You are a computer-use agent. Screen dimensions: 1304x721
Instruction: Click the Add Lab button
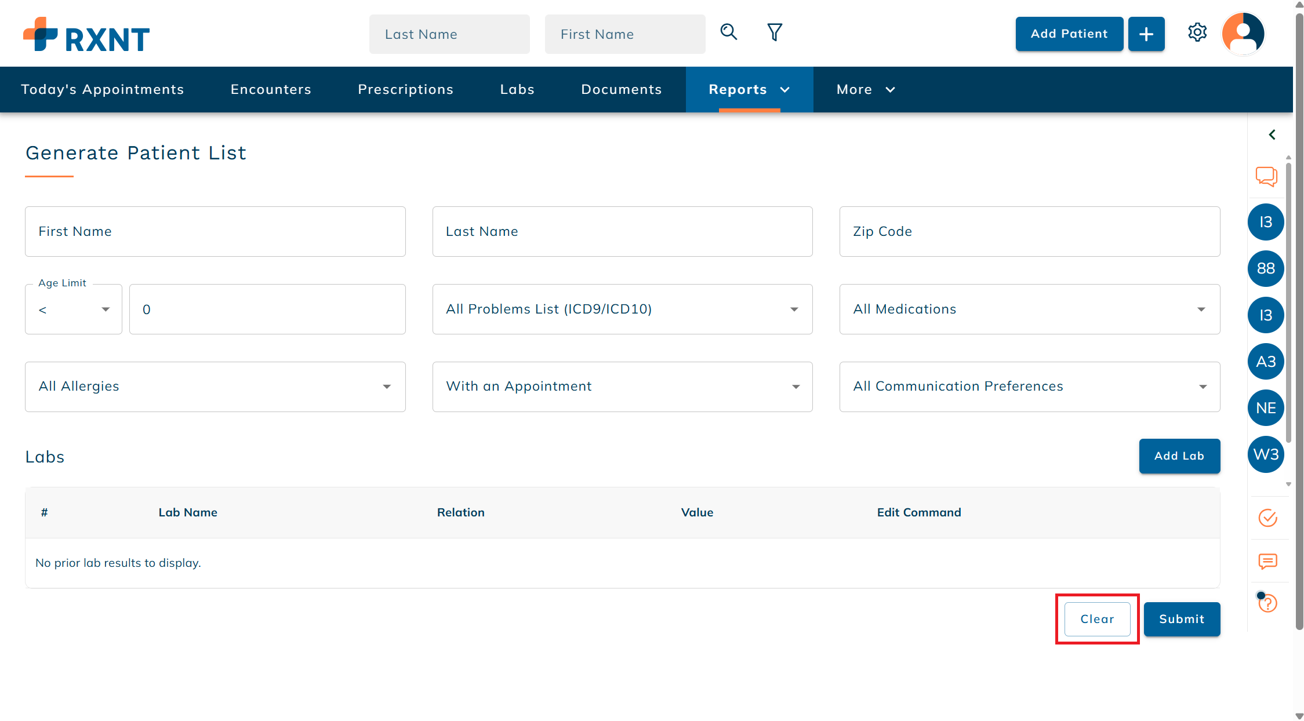[1179, 456]
